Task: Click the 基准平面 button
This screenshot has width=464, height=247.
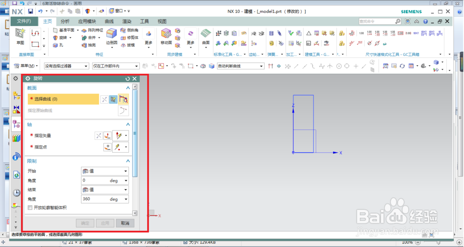Action: [64, 30]
